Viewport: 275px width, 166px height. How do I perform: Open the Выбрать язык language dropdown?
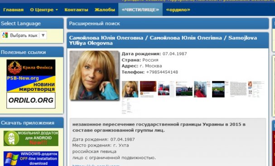(24, 35)
